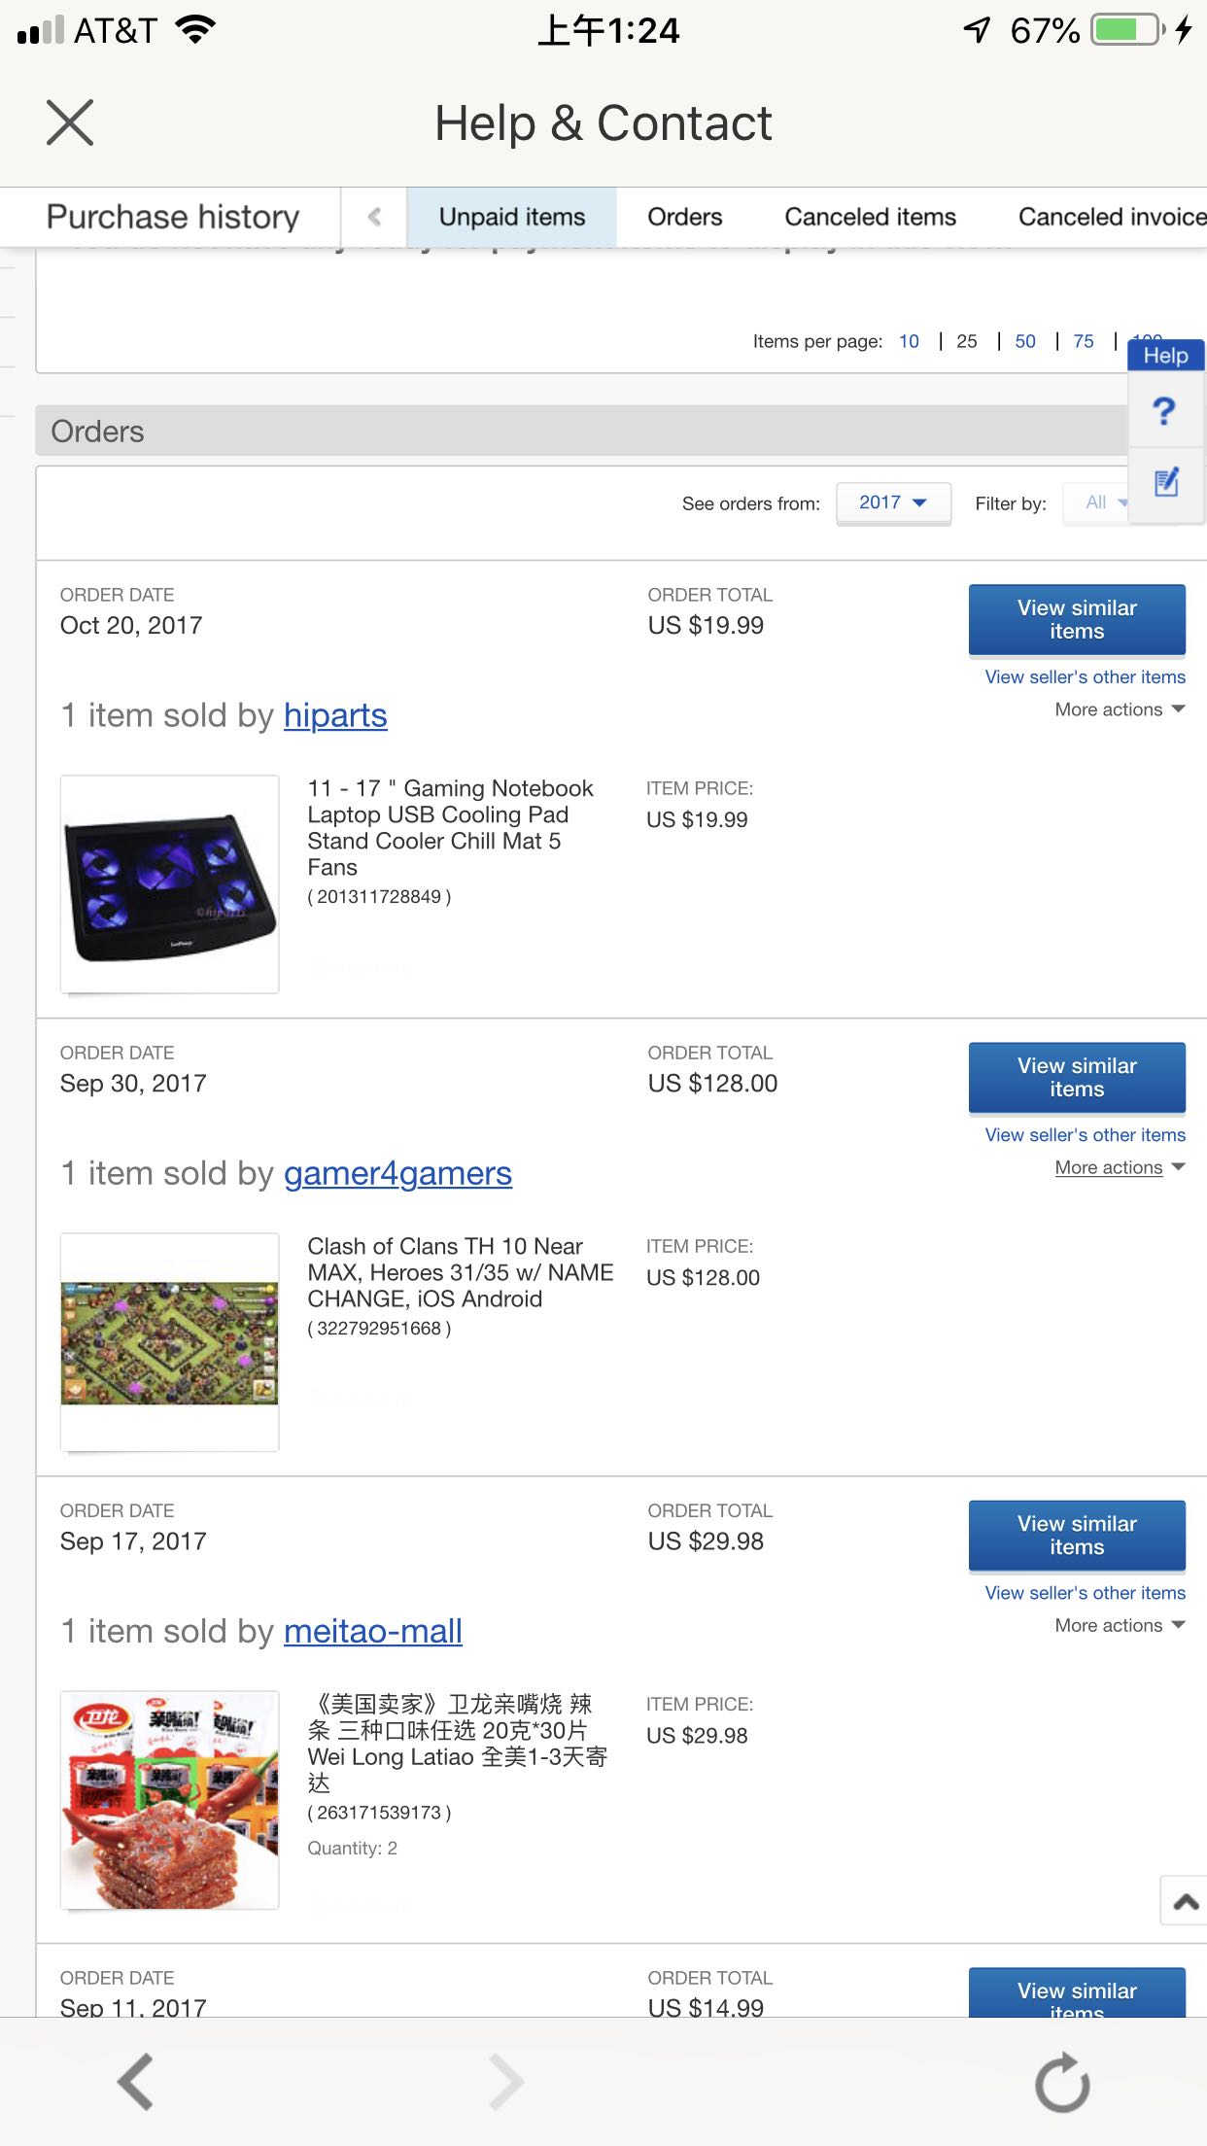Image resolution: width=1207 pixels, height=2146 pixels.
Task: Select the Unpaid items tab
Action: pos(512,217)
